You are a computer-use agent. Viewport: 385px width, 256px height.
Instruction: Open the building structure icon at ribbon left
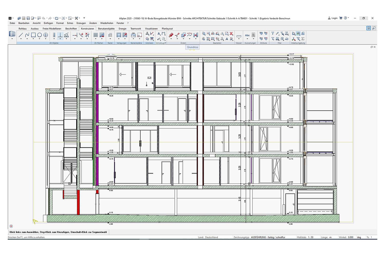pos(12,34)
